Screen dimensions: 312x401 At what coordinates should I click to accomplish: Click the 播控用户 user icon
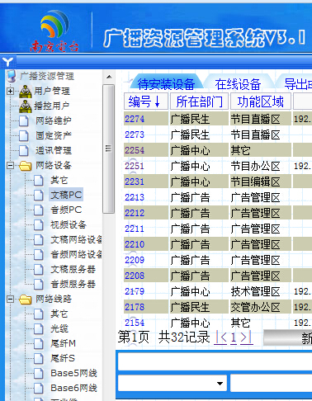(26, 106)
